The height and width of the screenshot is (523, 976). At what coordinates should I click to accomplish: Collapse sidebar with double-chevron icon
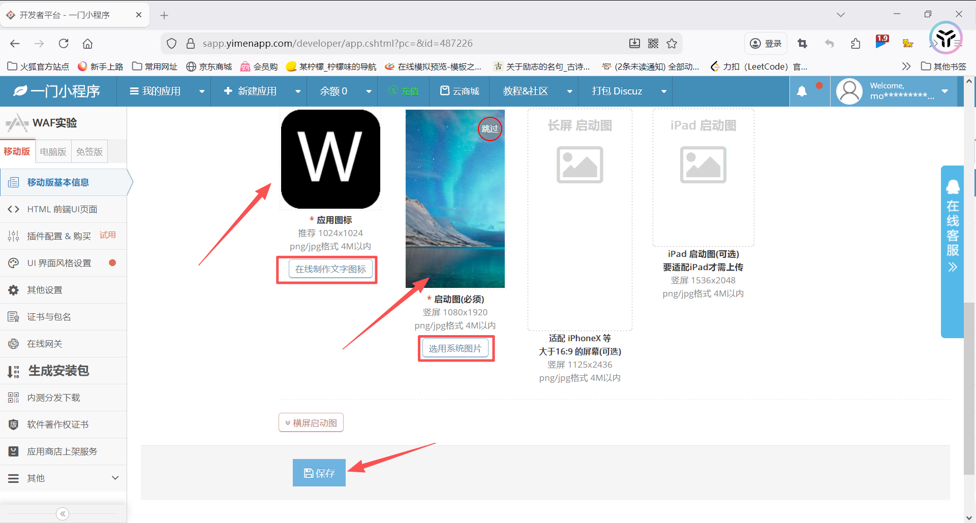[63, 514]
